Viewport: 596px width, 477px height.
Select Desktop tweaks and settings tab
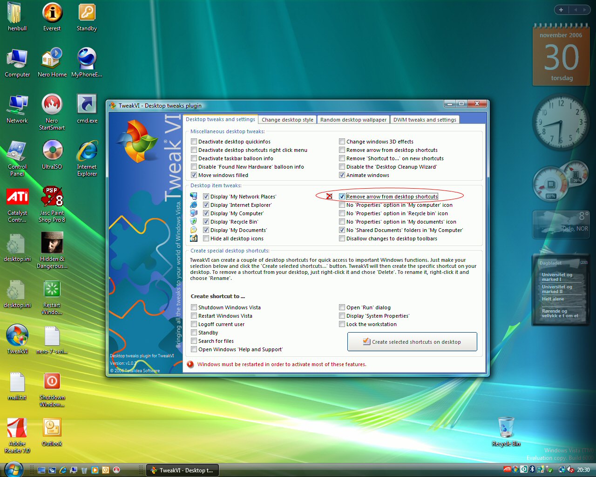coord(220,119)
